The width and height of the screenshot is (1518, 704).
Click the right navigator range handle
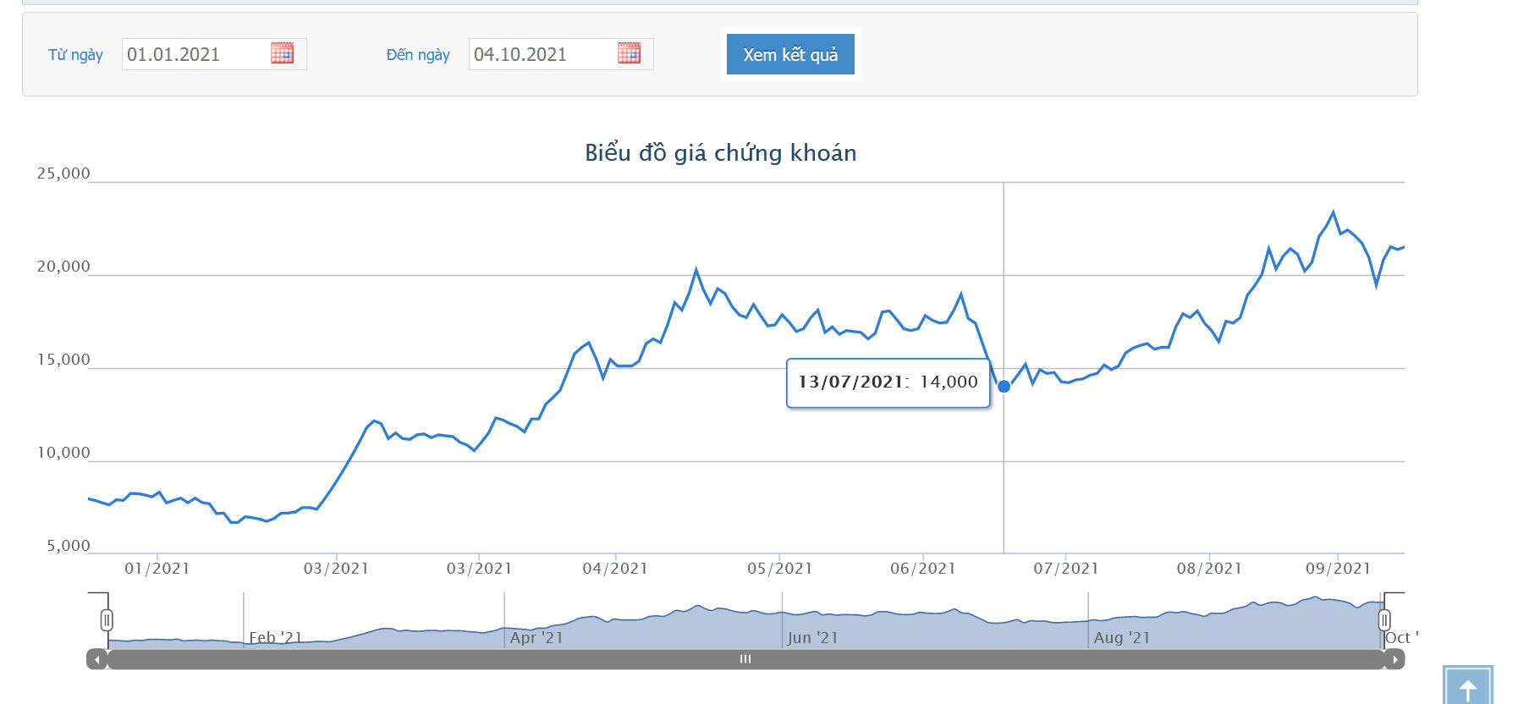tap(1384, 620)
